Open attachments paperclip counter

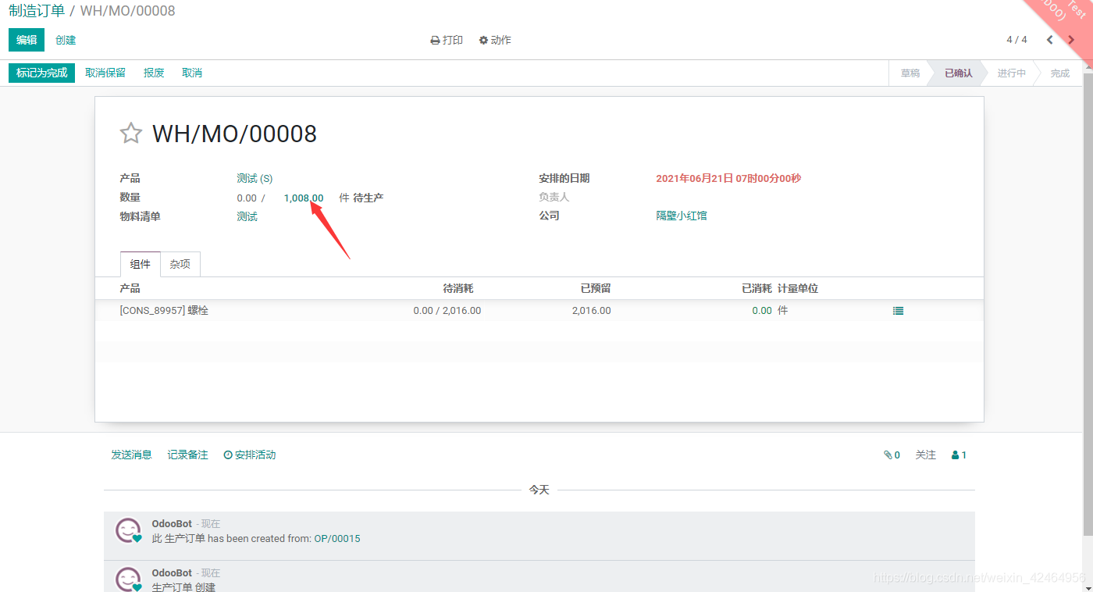tap(892, 455)
